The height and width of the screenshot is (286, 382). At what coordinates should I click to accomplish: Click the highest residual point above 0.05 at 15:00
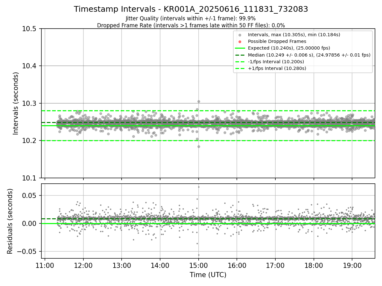click(x=199, y=187)
